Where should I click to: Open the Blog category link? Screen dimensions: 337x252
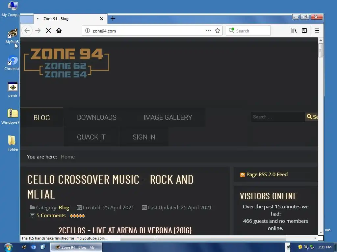click(x=64, y=207)
